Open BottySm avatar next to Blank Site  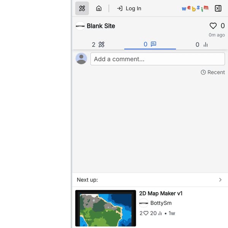[x=80, y=26]
